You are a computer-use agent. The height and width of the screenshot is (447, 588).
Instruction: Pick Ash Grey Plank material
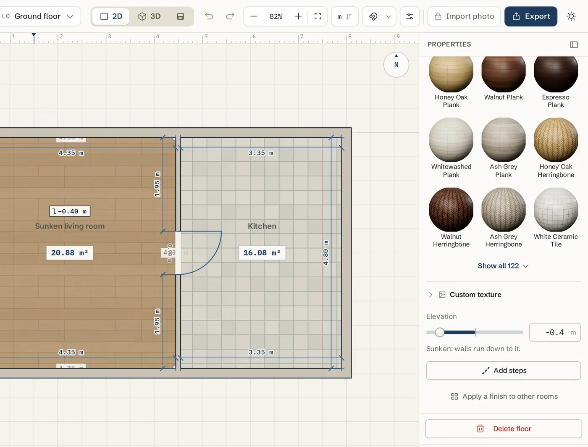pyautogui.click(x=504, y=148)
